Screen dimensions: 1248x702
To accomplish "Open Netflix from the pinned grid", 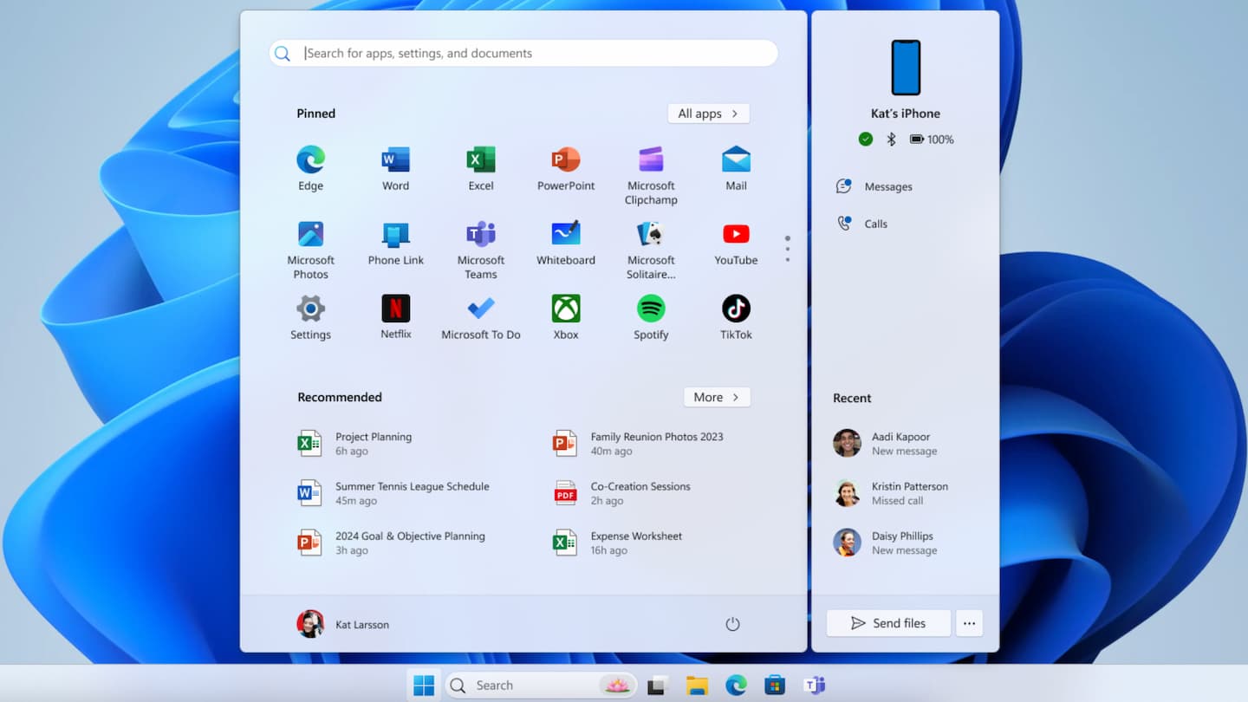I will [x=396, y=309].
